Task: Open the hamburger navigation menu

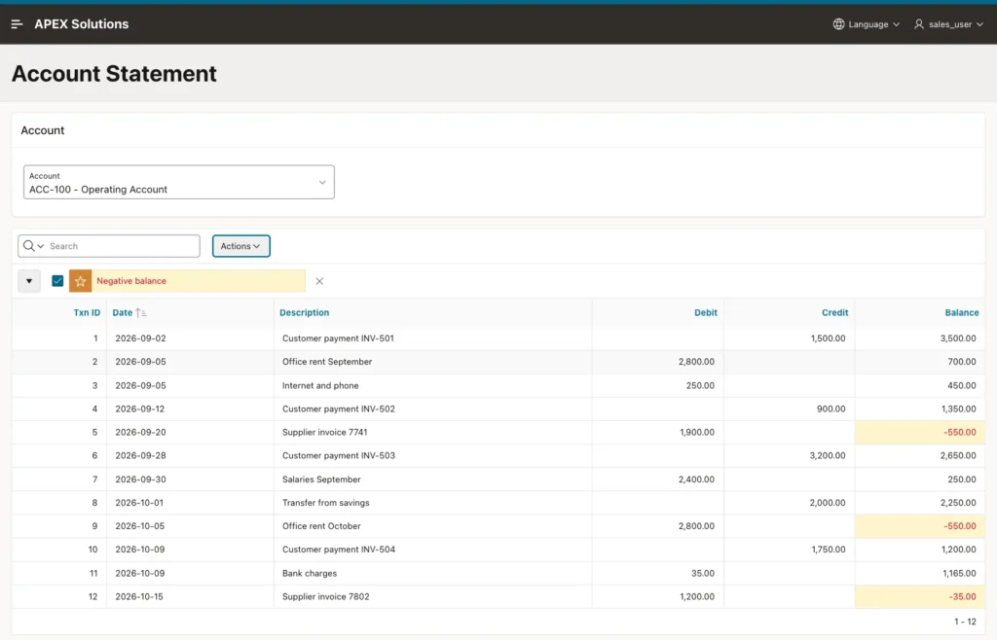Action: coord(18,24)
